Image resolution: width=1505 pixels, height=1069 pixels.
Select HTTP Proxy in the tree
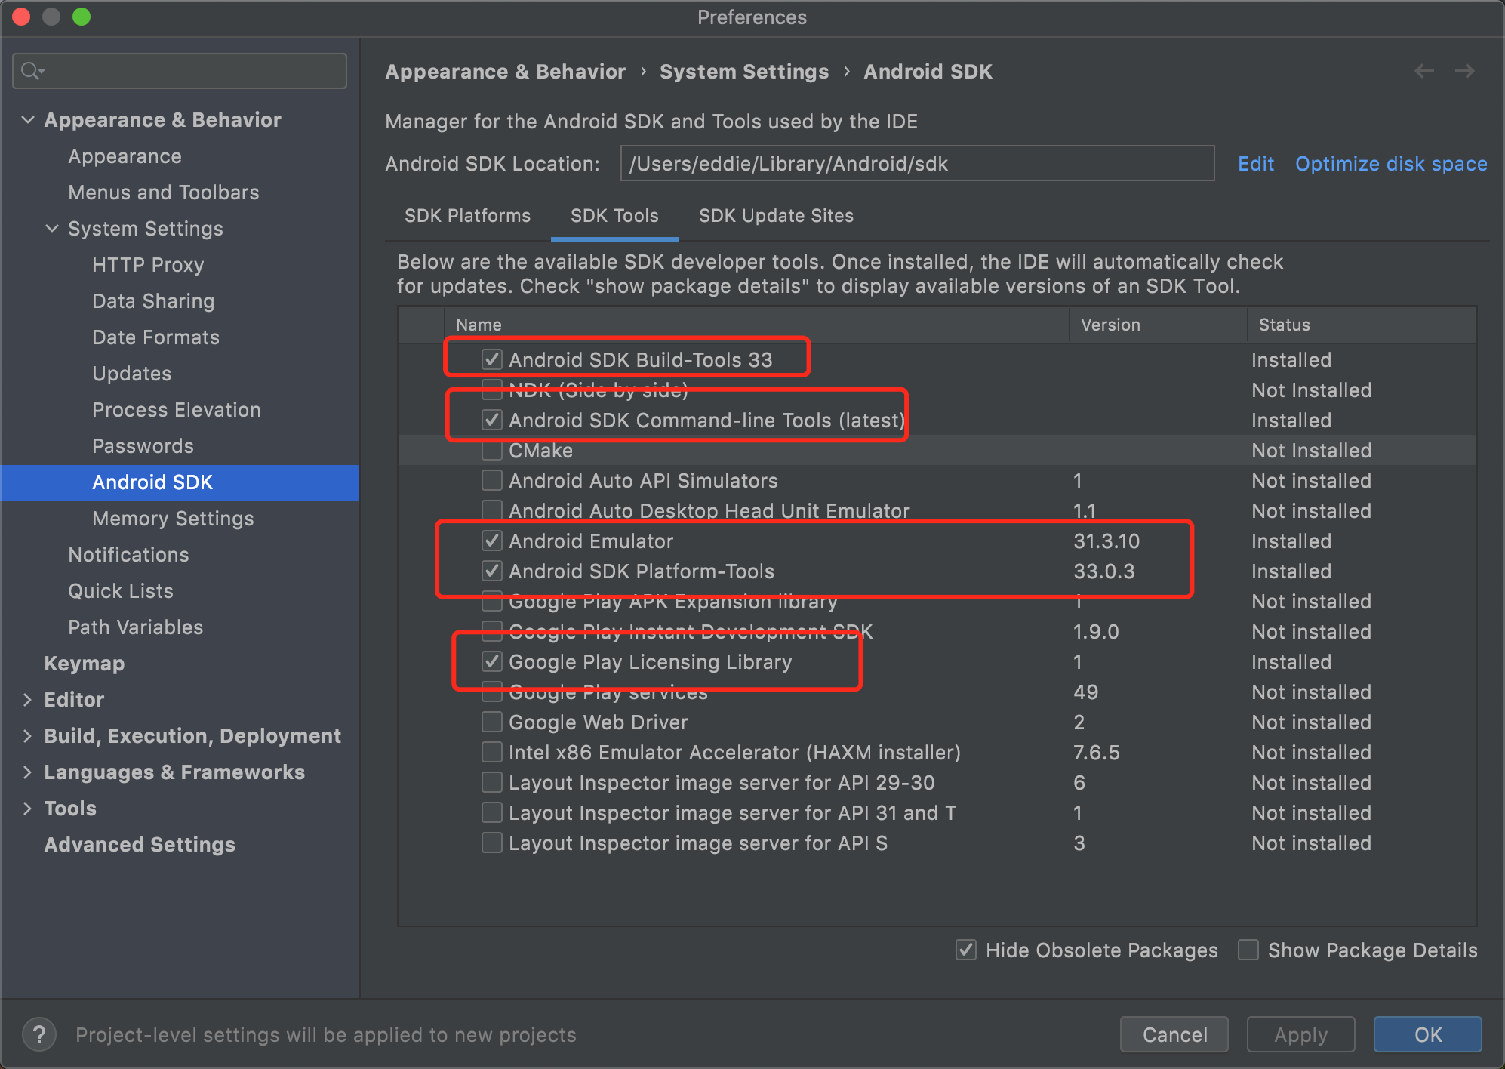pos(148,265)
